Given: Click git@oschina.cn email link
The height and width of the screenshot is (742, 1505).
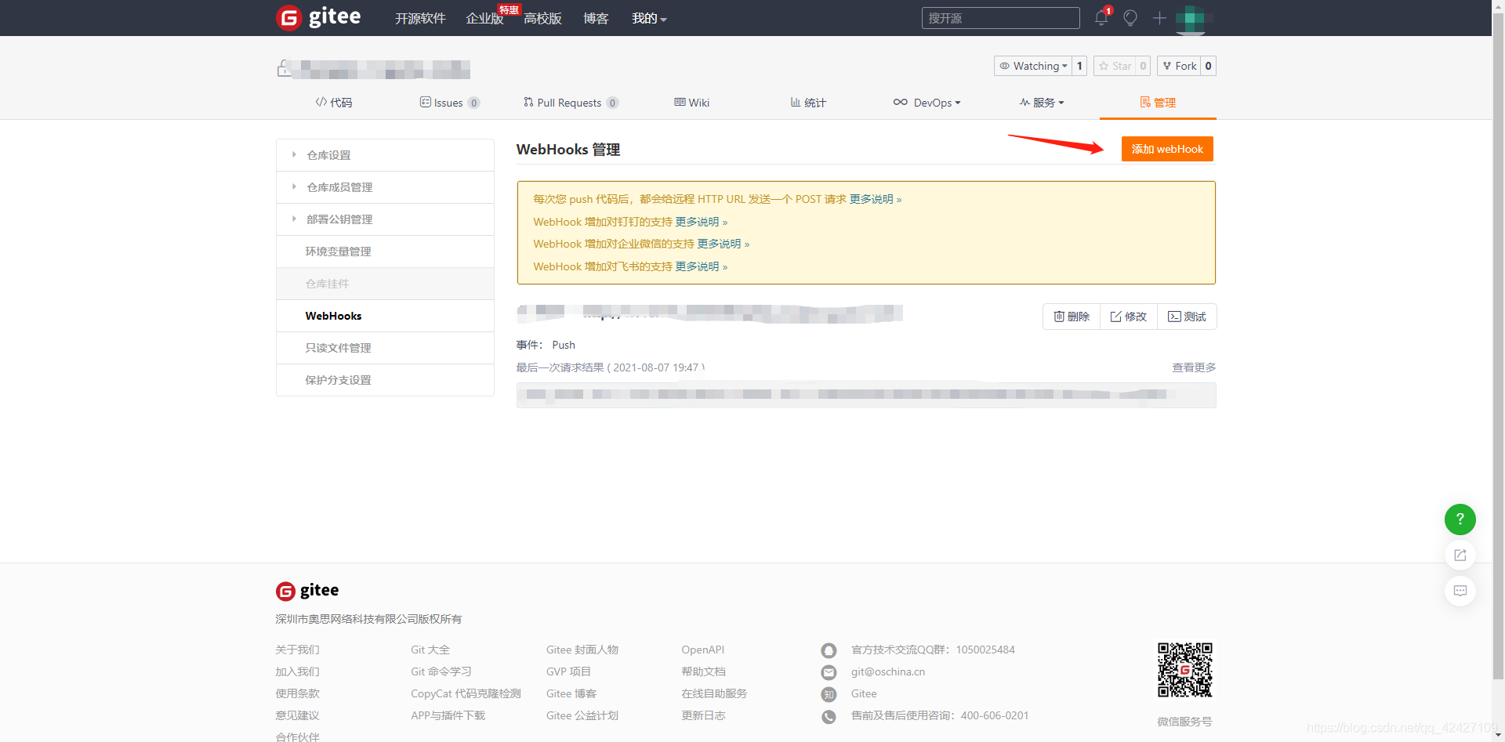Looking at the screenshot, I should 888,671.
